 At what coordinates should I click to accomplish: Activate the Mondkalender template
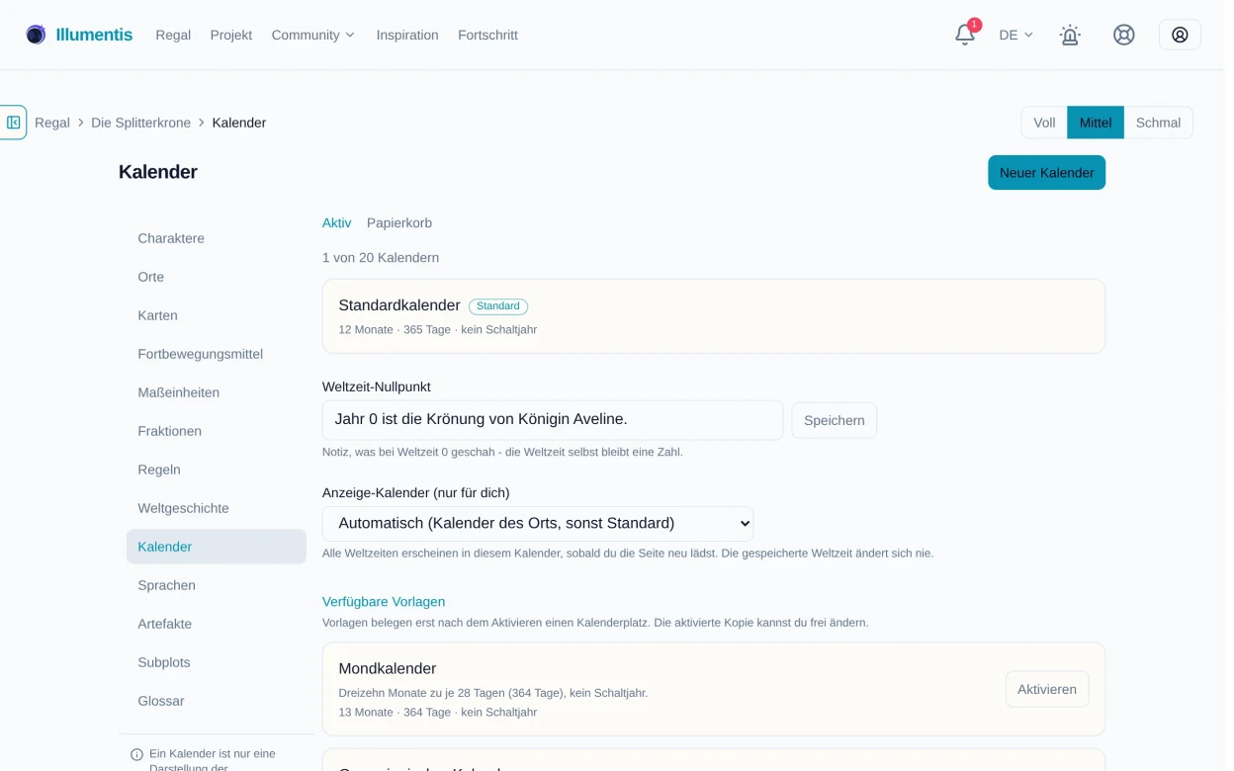point(1047,689)
